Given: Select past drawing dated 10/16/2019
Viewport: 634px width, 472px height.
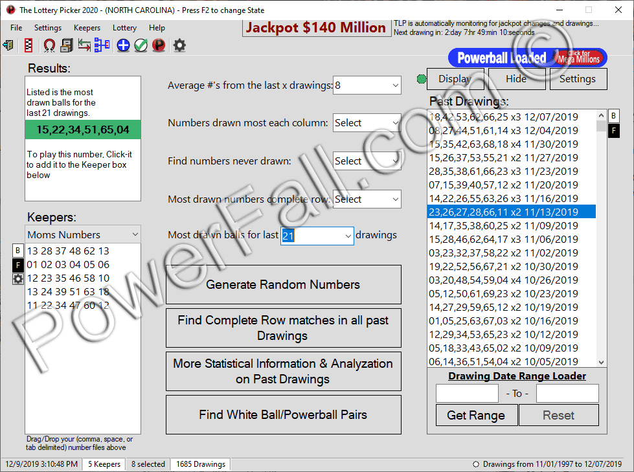Looking at the screenshot, I should tap(512, 321).
